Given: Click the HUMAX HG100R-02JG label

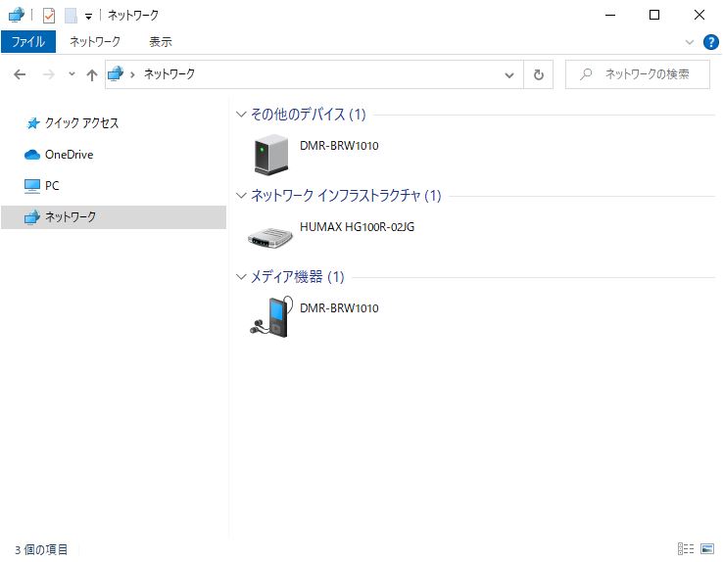Looking at the screenshot, I should coord(357,226).
